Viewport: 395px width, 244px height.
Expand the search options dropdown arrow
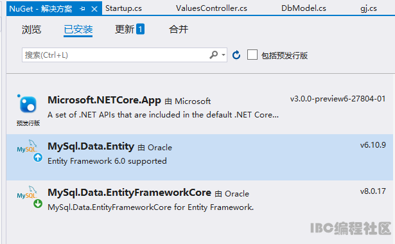[224, 55]
